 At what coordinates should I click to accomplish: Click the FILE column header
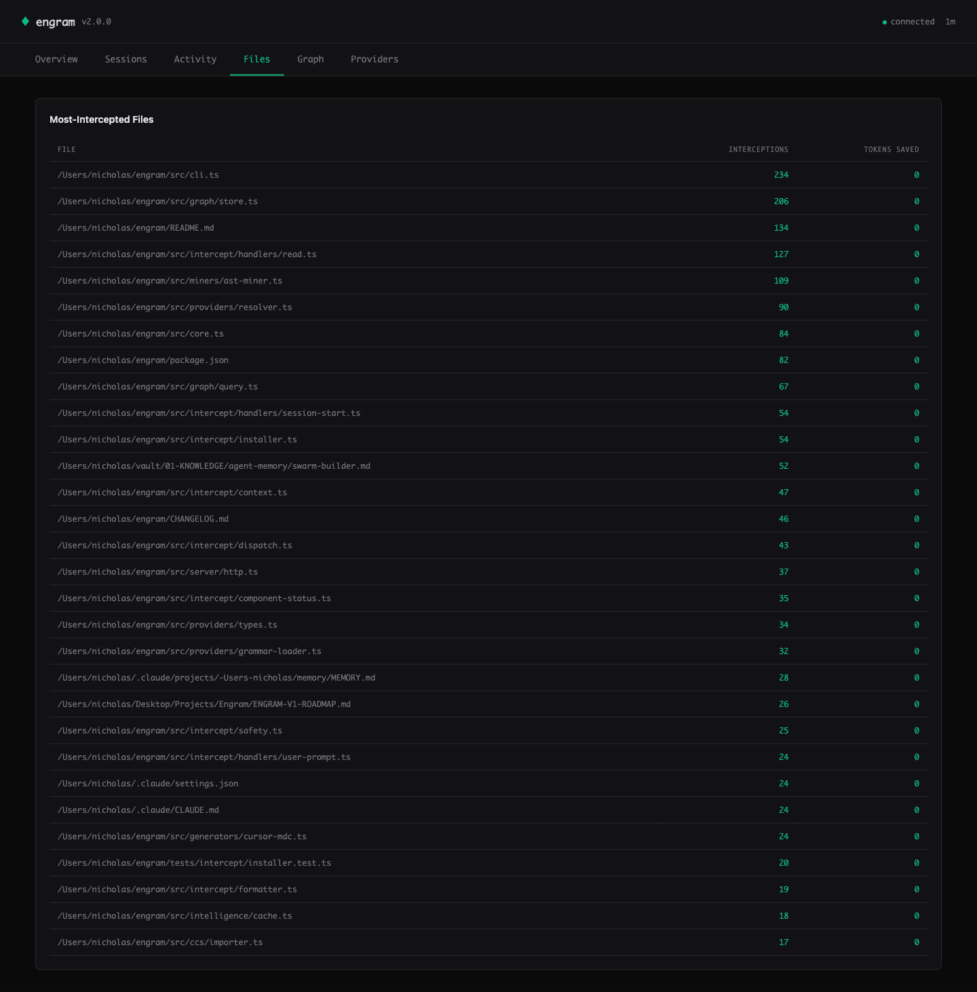click(x=66, y=149)
